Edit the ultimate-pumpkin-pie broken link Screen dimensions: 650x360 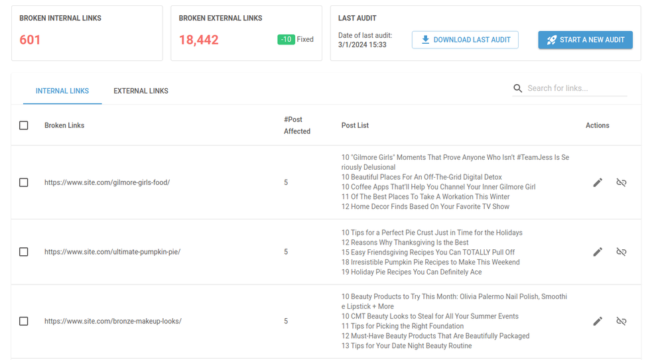[598, 252]
